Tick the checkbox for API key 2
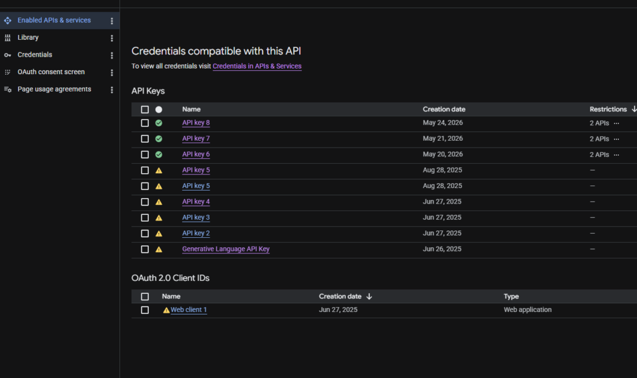Viewport: 637px width, 378px height. pos(144,234)
